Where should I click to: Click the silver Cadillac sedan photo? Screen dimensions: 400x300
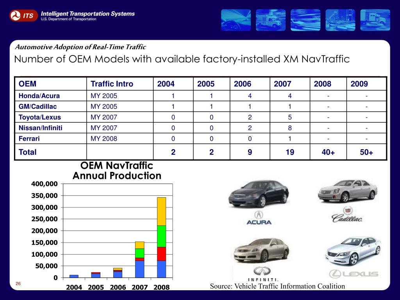(348, 191)
